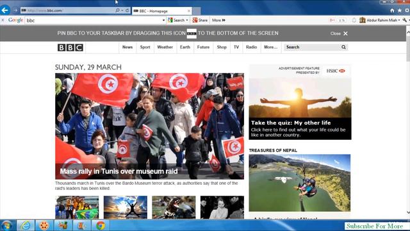Open the Future section
This screenshot has height=231, width=410.
point(203,47)
